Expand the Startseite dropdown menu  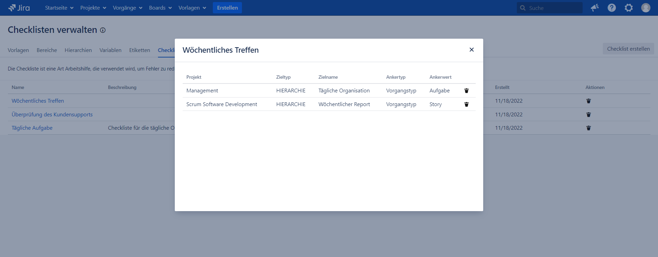coord(59,8)
